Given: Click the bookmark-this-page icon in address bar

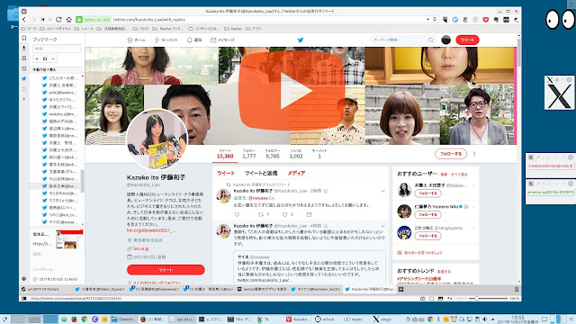Looking at the screenshot, I should [435, 20].
